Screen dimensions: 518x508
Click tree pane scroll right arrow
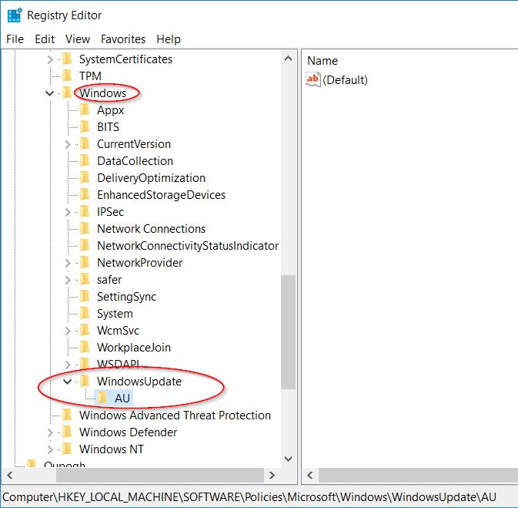click(272, 476)
